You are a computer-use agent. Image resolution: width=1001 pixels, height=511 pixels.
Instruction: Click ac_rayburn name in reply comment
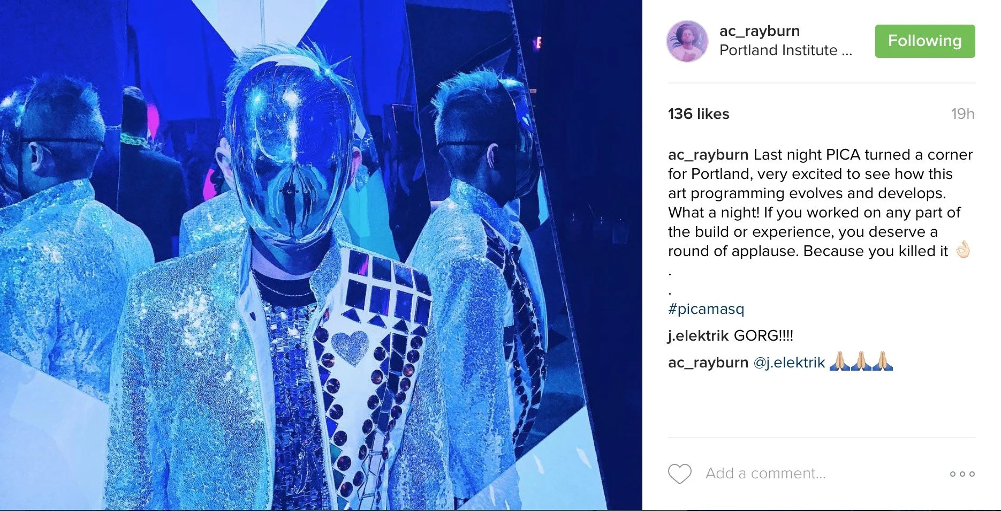pos(708,363)
